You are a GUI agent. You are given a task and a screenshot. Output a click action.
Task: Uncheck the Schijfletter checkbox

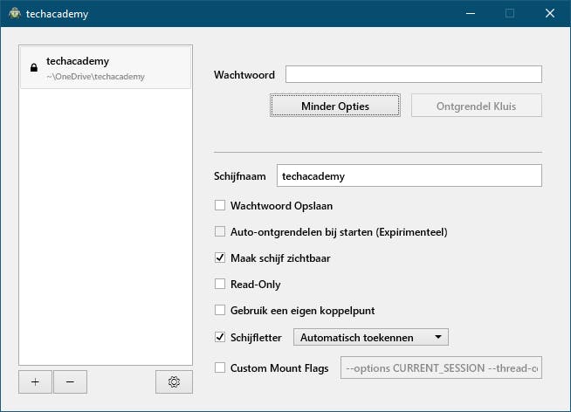point(220,336)
